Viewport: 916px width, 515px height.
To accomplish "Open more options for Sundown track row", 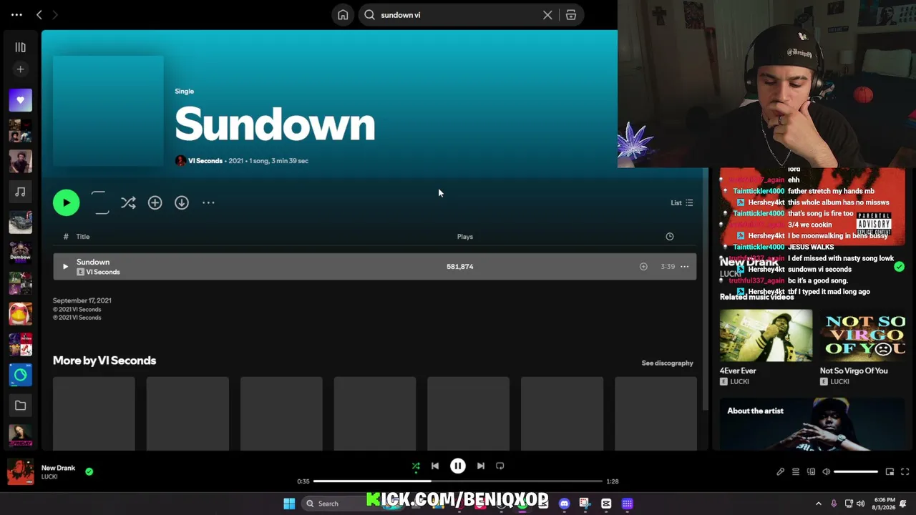I will click(685, 267).
